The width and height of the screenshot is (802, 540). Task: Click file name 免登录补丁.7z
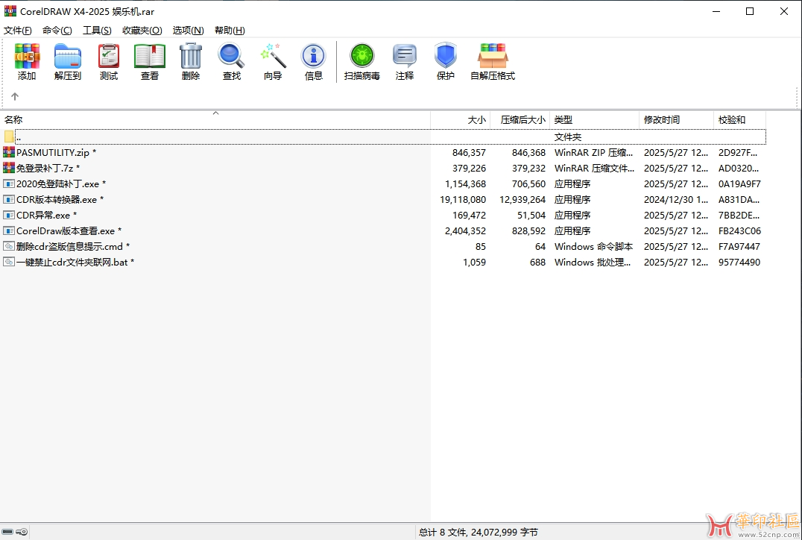tap(45, 168)
